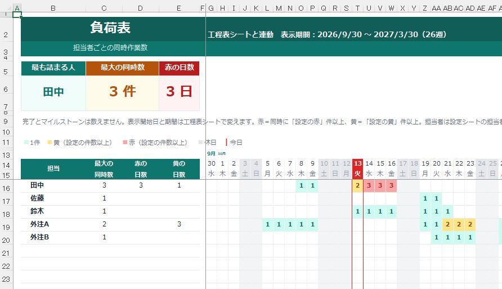Select the 外注B row name

coord(40,237)
